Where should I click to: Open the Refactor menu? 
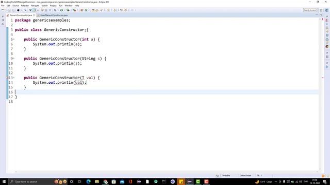click(25, 6)
